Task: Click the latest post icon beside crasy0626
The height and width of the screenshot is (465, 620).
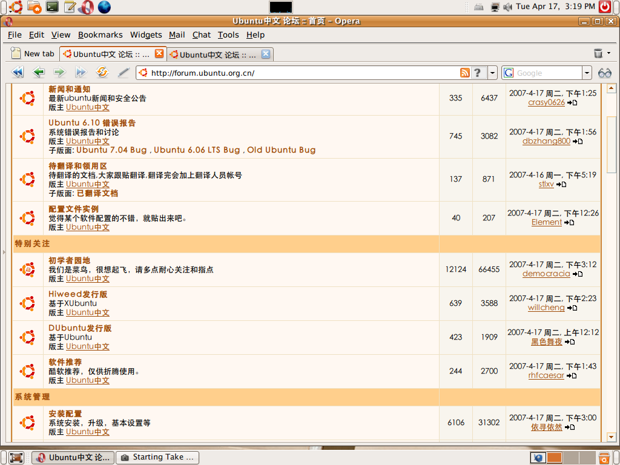Action: [572, 103]
